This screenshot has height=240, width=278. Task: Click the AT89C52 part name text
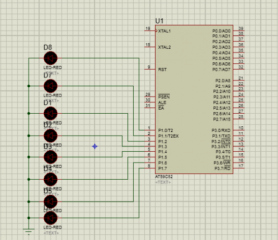(x=164, y=177)
